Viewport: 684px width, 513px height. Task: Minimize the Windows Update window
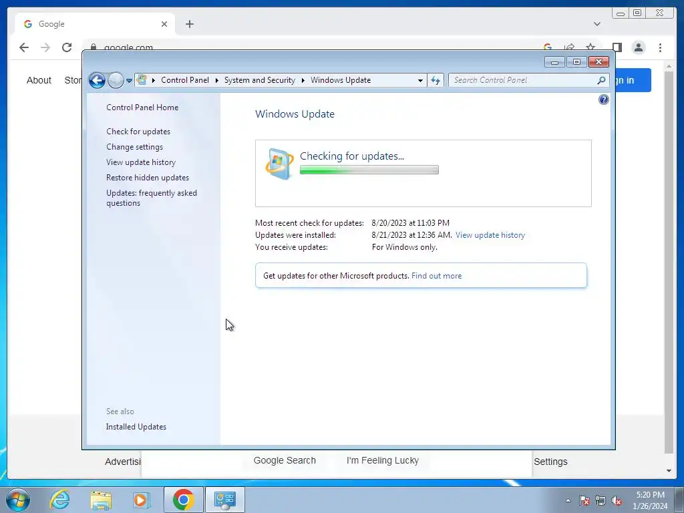coord(554,62)
